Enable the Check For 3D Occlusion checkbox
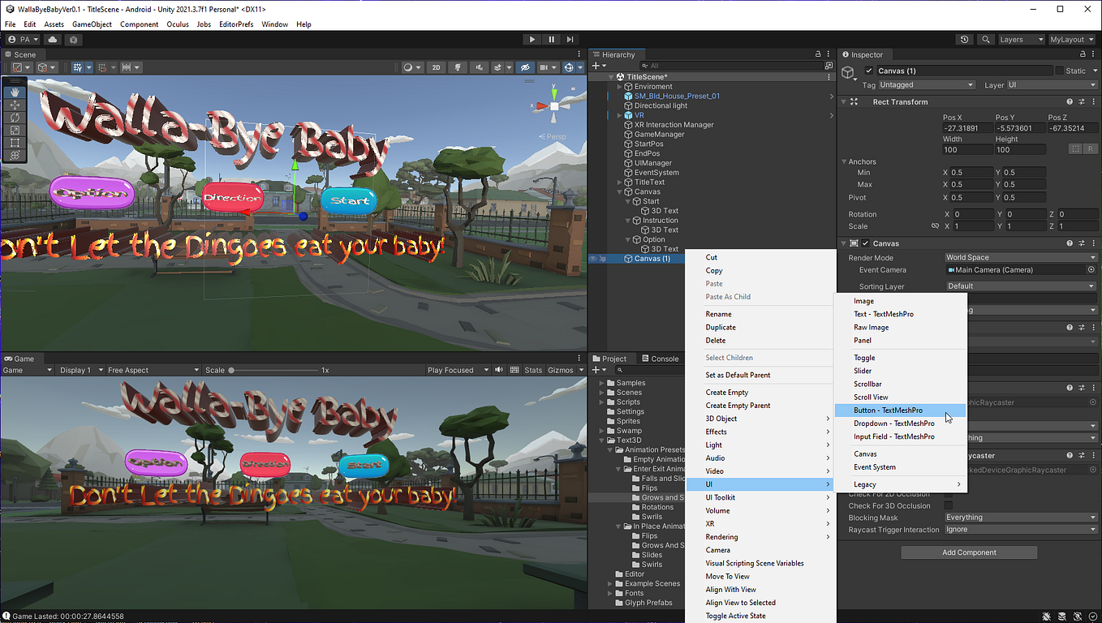Image resolution: width=1102 pixels, height=623 pixels. (948, 505)
